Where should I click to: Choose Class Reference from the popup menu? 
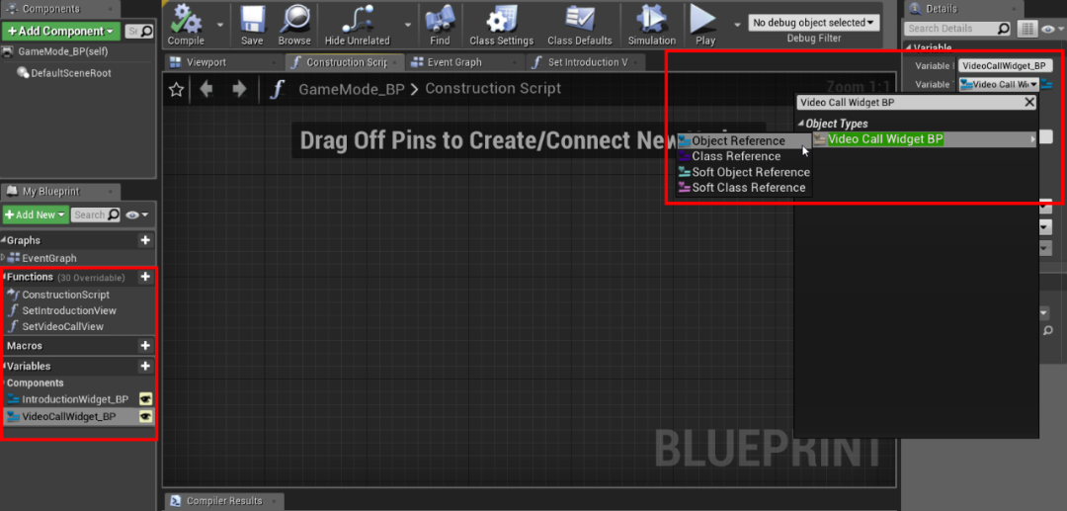736,156
